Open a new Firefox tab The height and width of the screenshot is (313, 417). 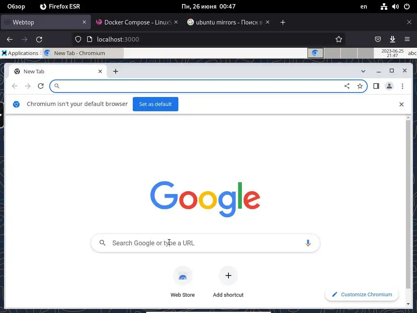click(x=283, y=22)
